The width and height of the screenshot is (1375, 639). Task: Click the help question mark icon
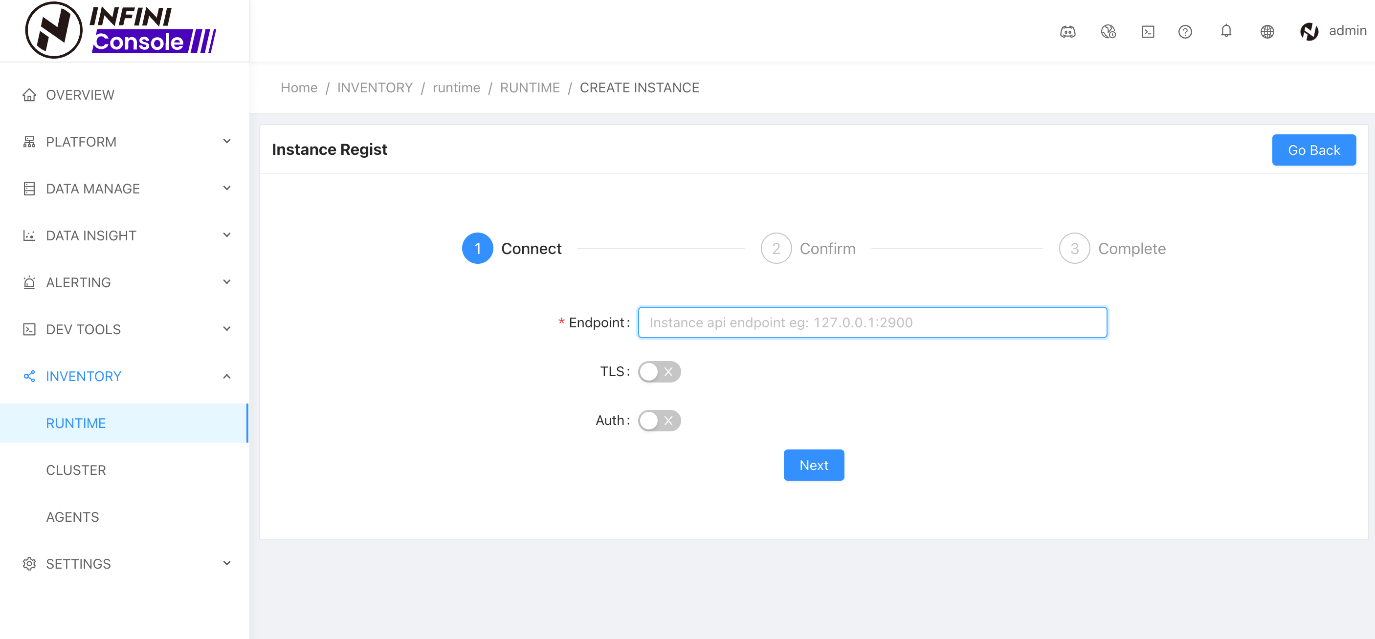tap(1185, 31)
